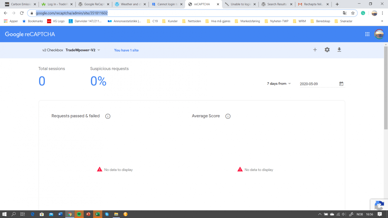Click the Google reCAPTCHA logo
This screenshot has width=388, height=218.
click(x=30, y=34)
